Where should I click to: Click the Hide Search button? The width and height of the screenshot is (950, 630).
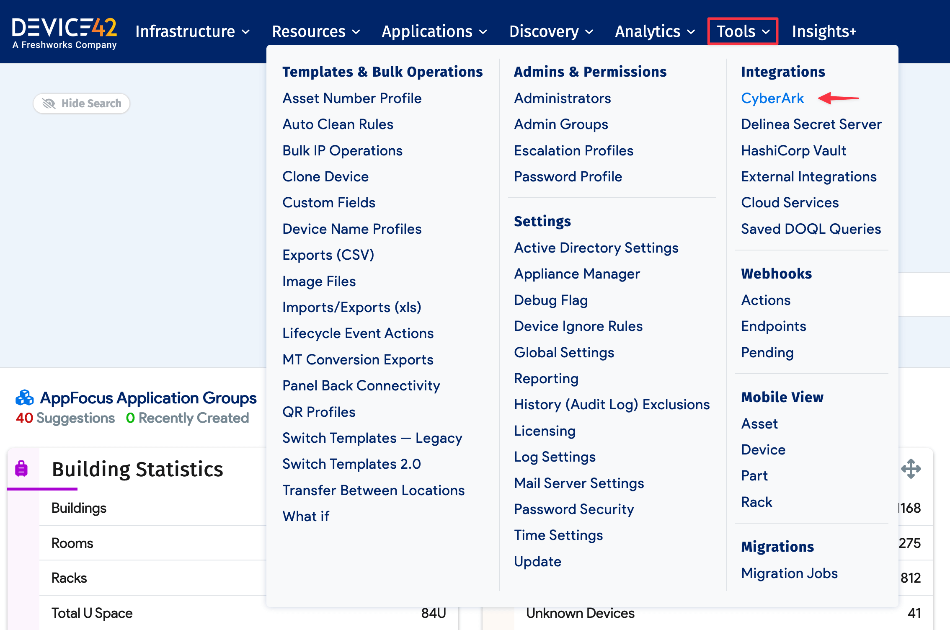[x=81, y=103]
